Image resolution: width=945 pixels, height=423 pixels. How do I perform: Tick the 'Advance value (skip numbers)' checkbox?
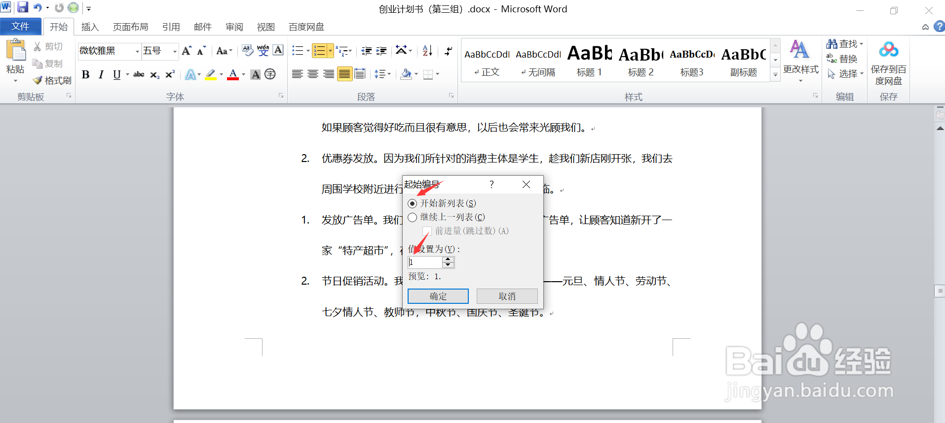[427, 231]
